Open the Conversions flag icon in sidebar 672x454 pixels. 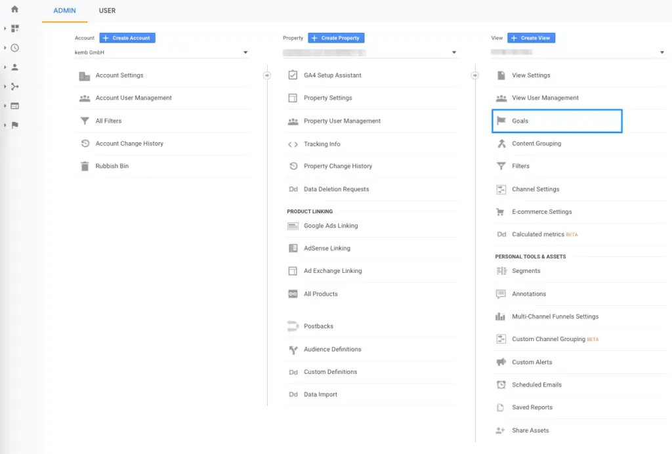point(14,125)
